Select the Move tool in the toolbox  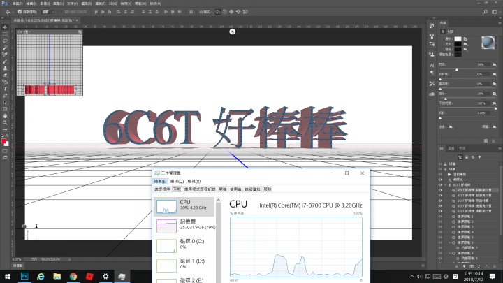(x=5, y=27)
